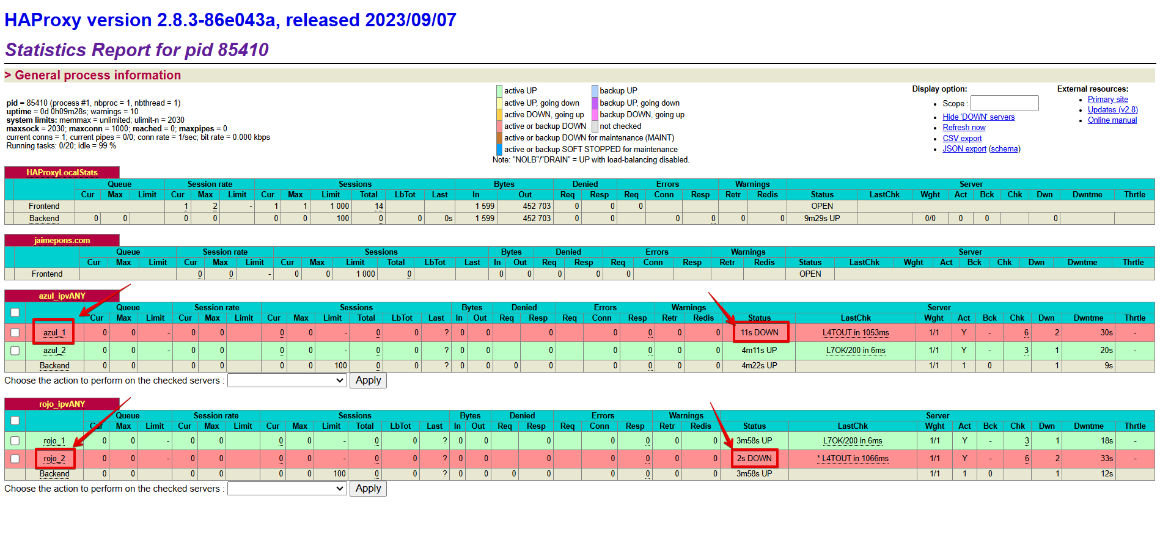Screen dimensions: 1160x543
Task: Click Apply under the azul_ipvANY table
Action: pyautogui.click(x=368, y=381)
